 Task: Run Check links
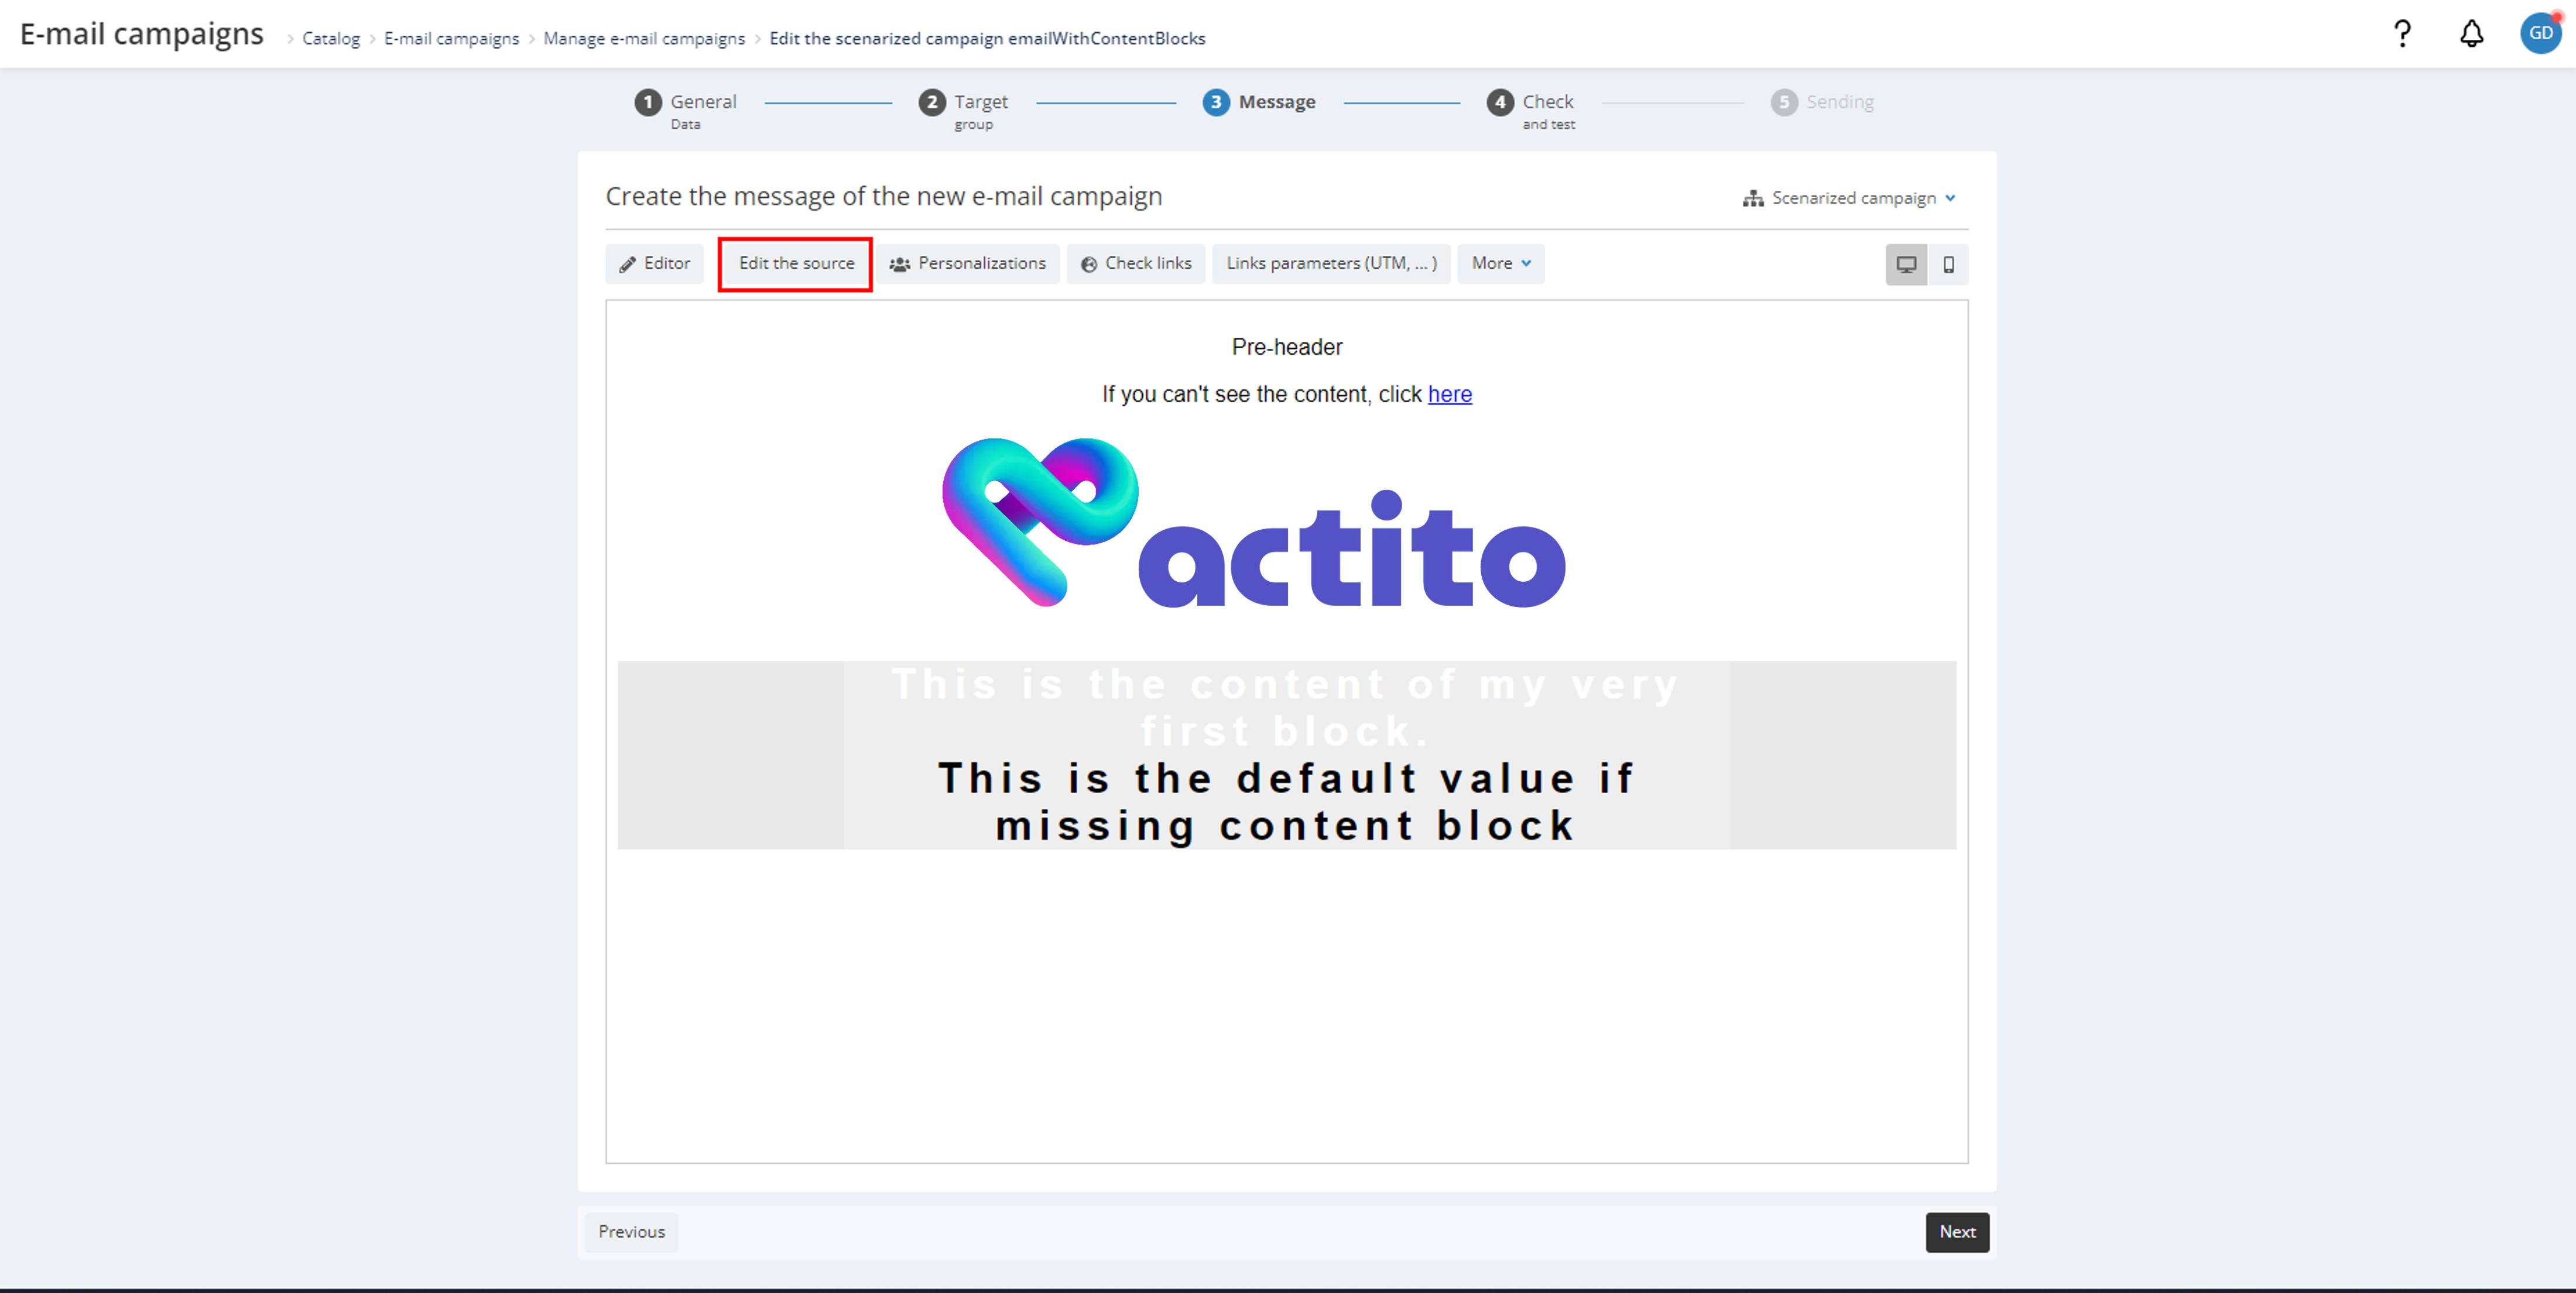(x=1136, y=264)
